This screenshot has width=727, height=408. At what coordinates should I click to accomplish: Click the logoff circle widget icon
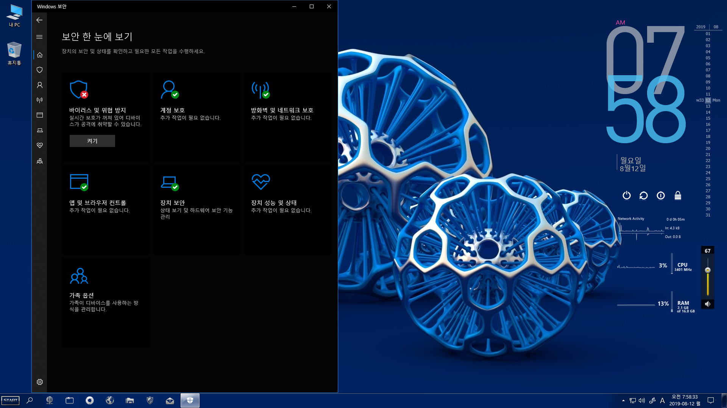pos(661,195)
